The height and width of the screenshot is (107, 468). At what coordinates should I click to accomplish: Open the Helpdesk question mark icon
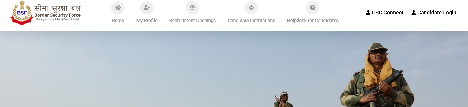click(x=313, y=8)
